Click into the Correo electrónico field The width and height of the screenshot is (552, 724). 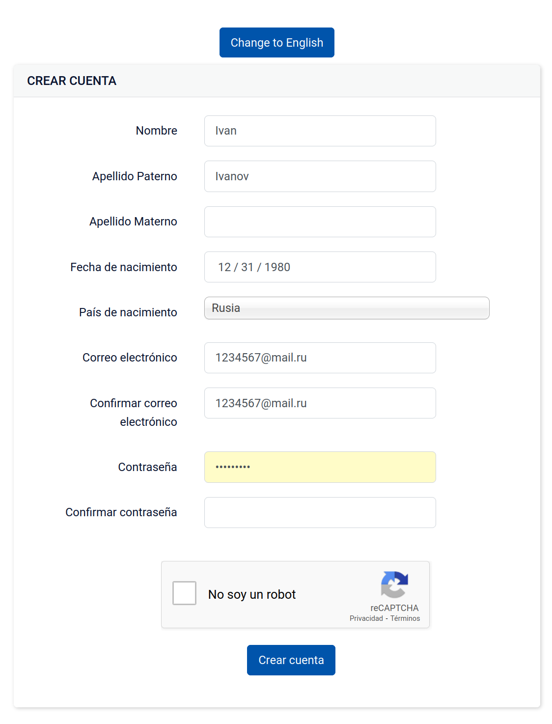point(320,358)
